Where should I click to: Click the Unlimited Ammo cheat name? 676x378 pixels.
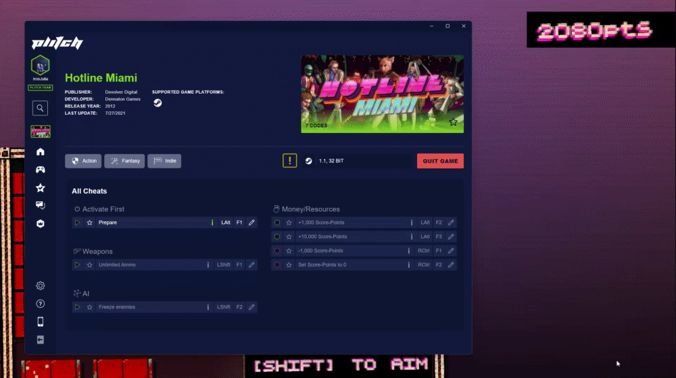(117, 265)
